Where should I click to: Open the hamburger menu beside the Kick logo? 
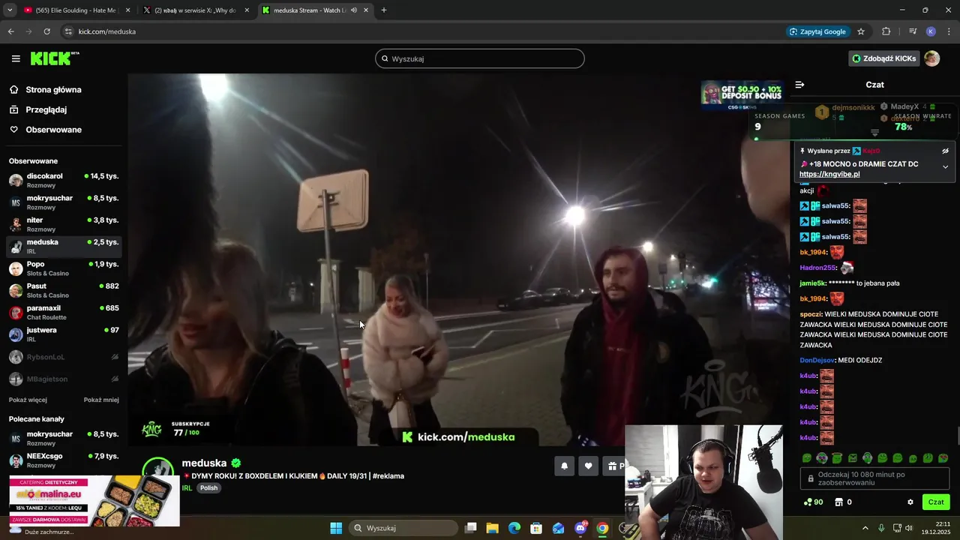click(x=16, y=58)
